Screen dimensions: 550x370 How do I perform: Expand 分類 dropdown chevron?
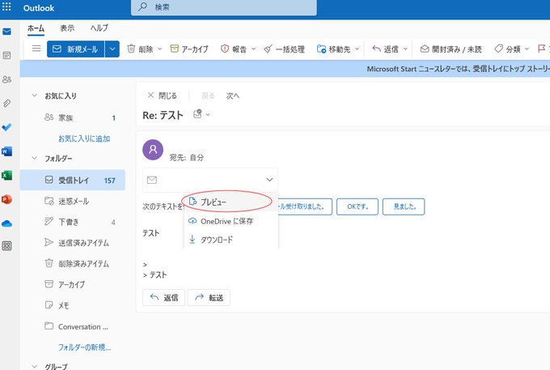pos(527,49)
